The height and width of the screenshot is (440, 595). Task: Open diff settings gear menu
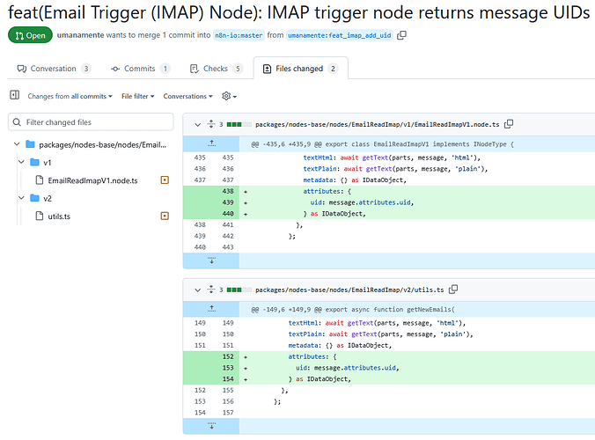coord(229,96)
